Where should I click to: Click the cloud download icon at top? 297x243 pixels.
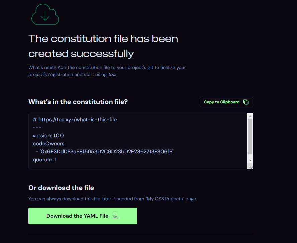pos(45,15)
